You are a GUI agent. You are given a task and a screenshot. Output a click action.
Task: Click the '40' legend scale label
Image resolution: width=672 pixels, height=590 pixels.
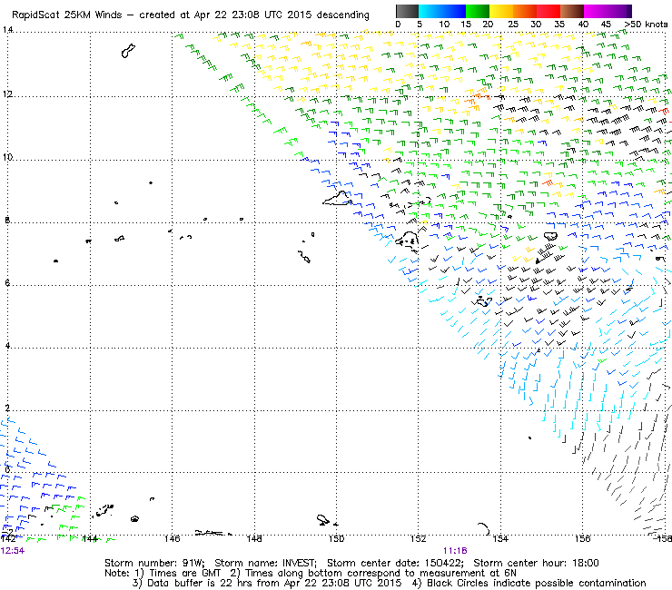pos(583,25)
